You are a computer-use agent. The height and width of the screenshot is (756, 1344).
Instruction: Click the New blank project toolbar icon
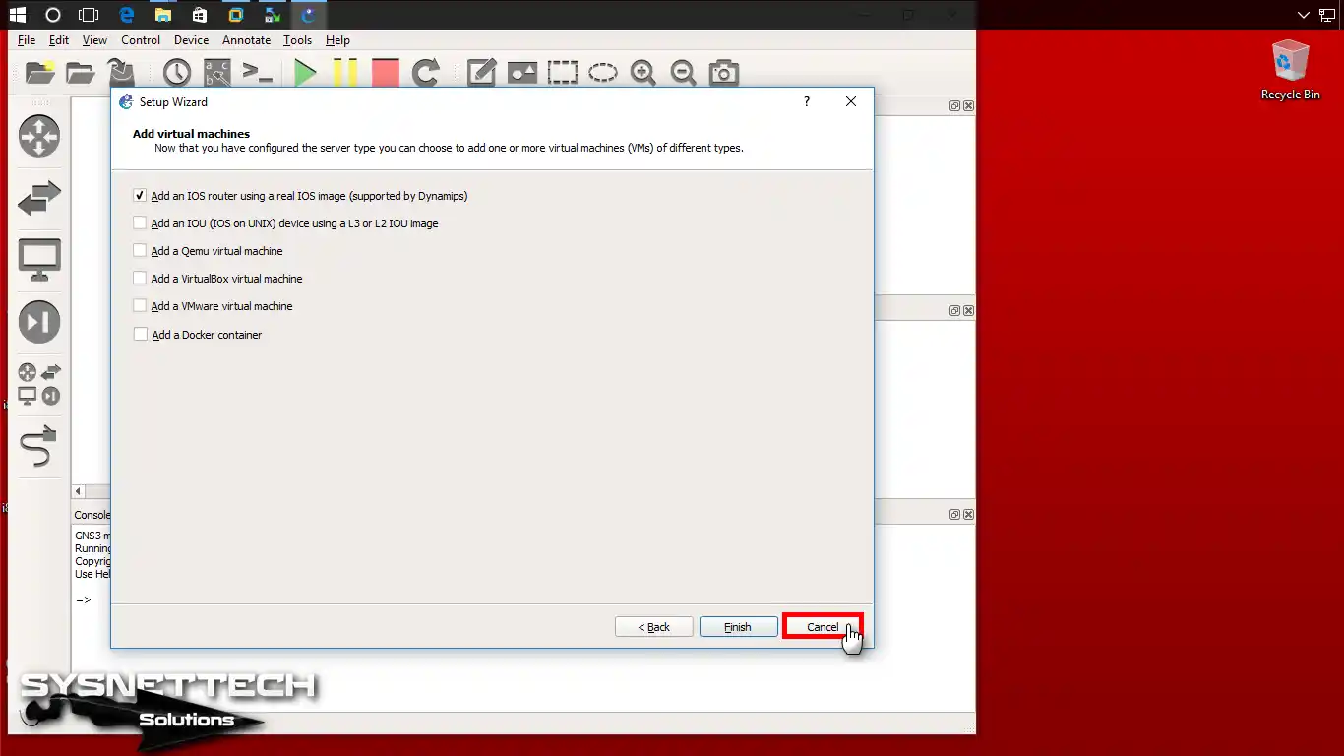(x=40, y=72)
